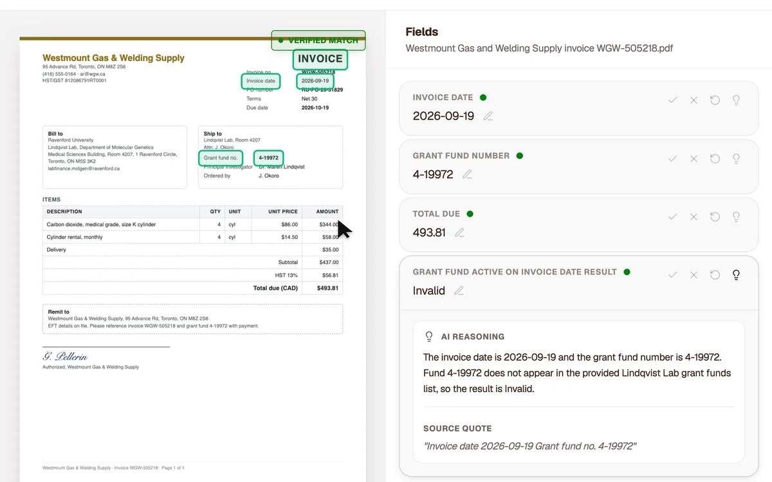This screenshot has height=482, width=772.
Task: Click highlighted 4-19972 value in Ship to box
Action: click(268, 157)
